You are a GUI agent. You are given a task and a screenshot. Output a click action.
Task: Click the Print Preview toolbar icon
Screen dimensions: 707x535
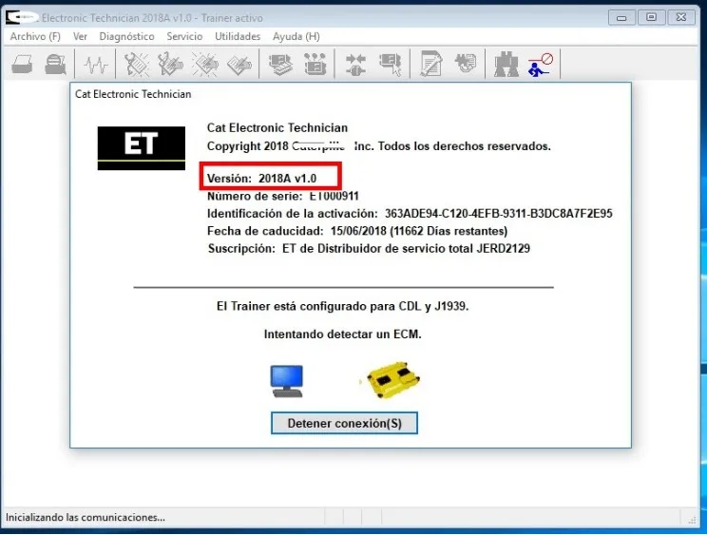tap(55, 64)
